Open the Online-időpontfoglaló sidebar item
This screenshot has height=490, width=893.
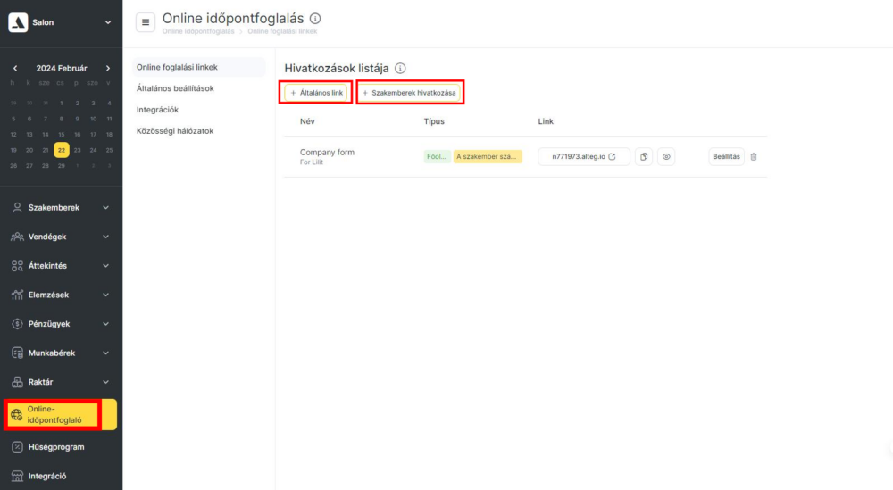61,414
